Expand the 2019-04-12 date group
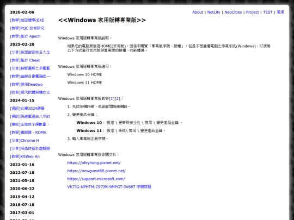 pyautogui.click(x=22, y=197)
